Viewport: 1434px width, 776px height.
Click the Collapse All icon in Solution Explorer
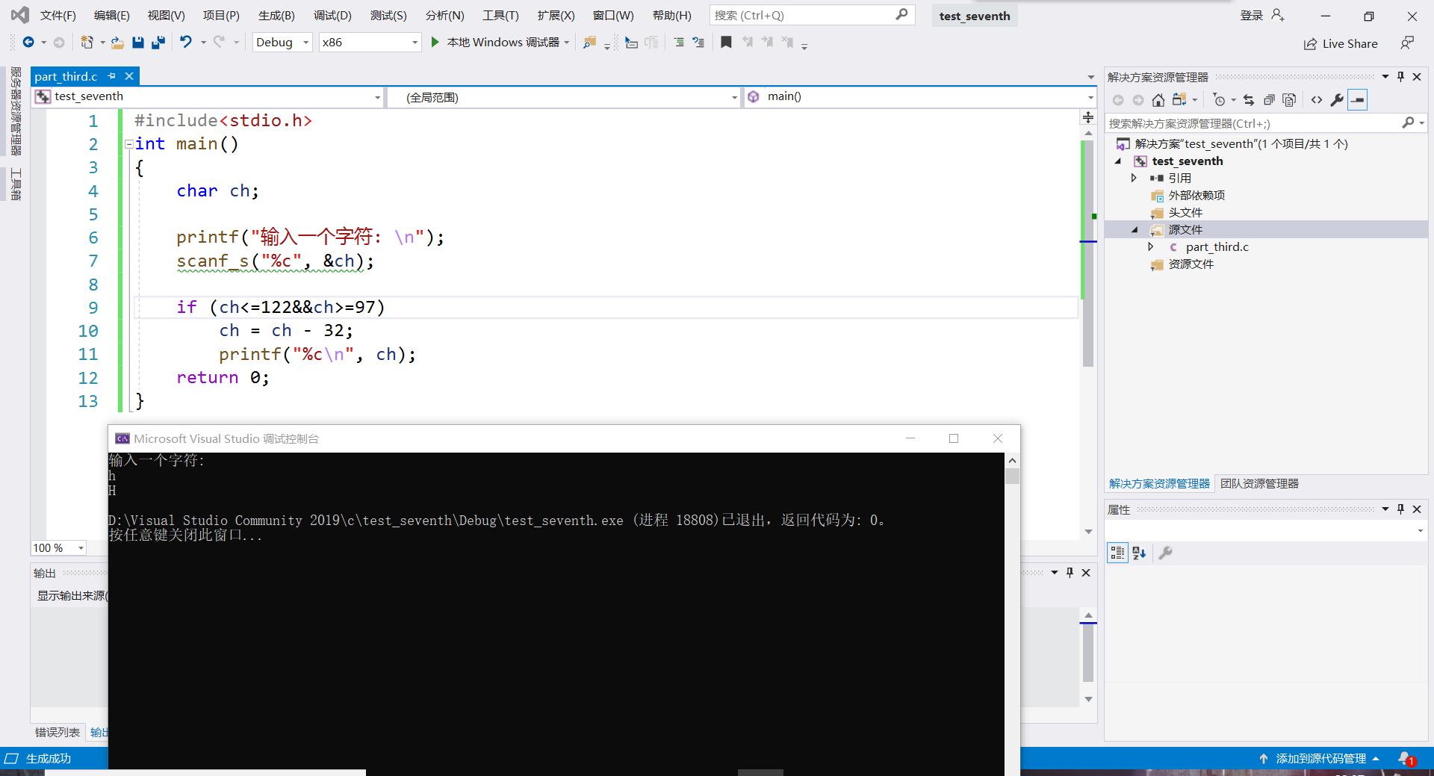coord(1269,100)
